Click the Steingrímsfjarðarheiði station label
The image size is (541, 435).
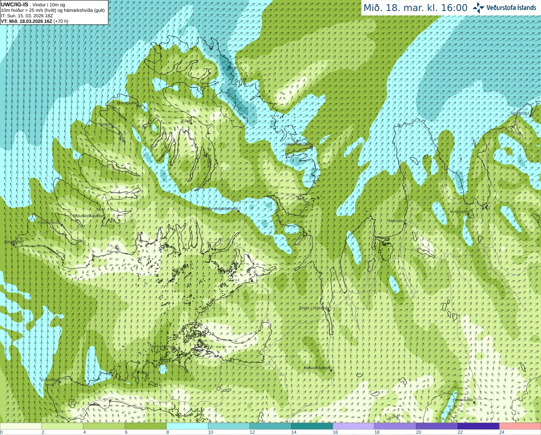(x=219, y=209)
